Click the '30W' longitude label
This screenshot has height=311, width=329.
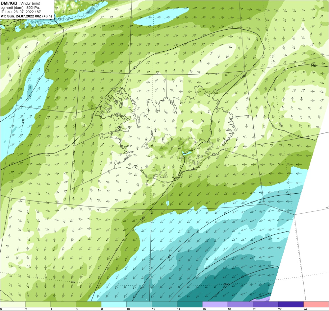tap(23, 121)
